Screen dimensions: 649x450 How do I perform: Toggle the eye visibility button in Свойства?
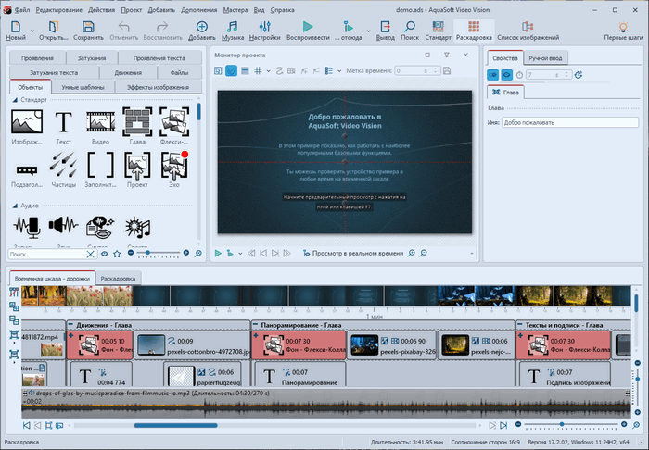click(507, 74)
